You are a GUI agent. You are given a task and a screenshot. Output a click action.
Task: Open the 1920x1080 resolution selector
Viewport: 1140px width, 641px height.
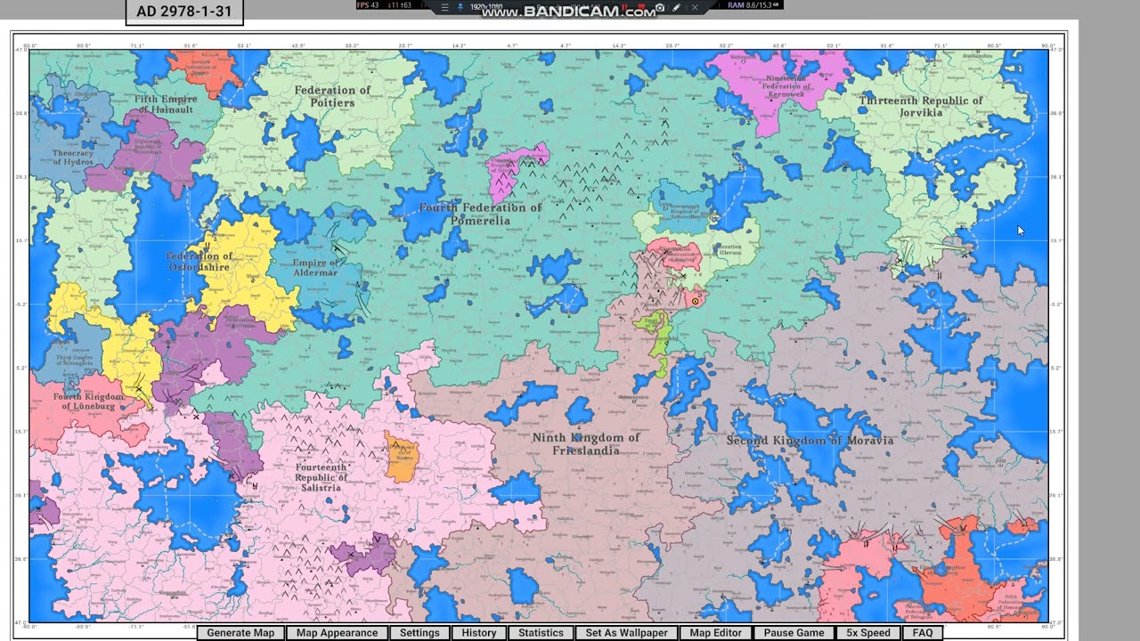[x=486, y=6]
